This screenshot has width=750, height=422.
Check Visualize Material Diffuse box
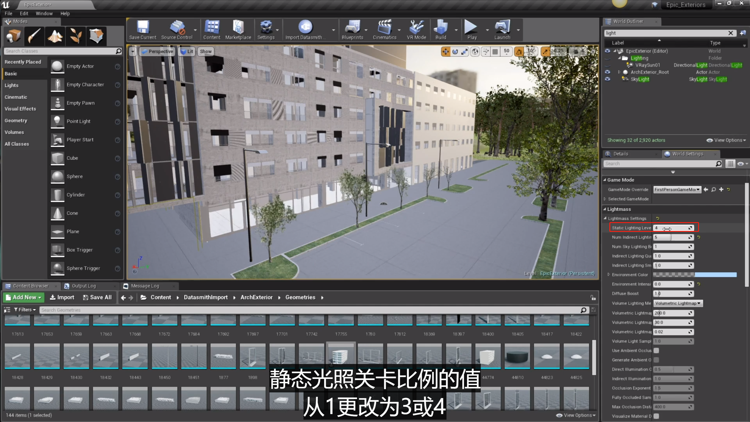point(656,416)
